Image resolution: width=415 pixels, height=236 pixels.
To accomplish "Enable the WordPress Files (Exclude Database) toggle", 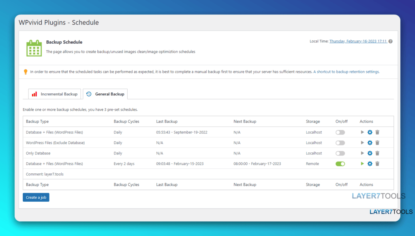I will click(340, 143).
